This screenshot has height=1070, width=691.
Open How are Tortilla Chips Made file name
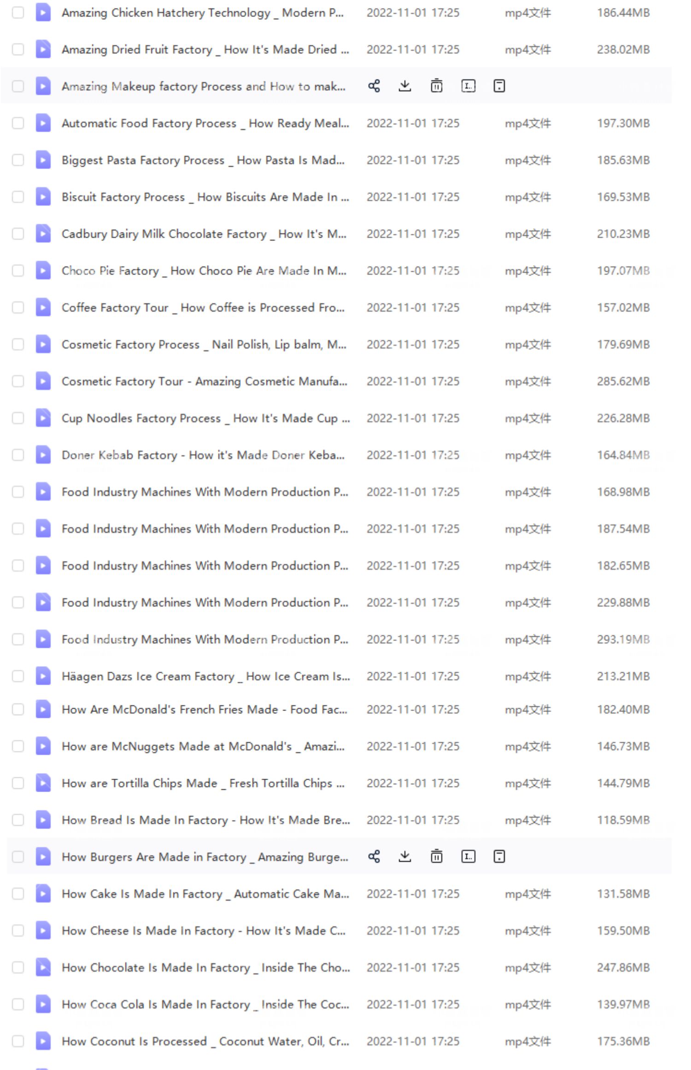203,783
